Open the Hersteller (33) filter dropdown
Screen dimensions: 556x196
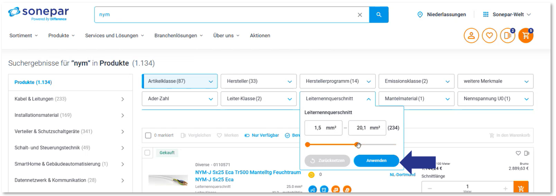coord(259,81)
